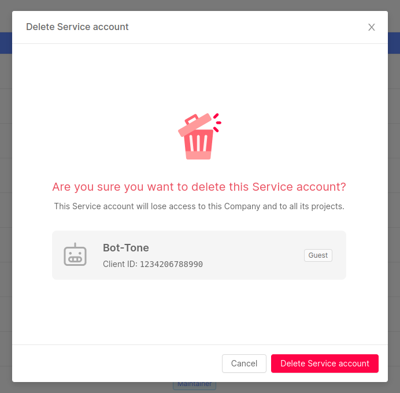400x393 pixels.
Task: Click the text about losing Company access
Action: pyautogui.click(x=199, y=206)
